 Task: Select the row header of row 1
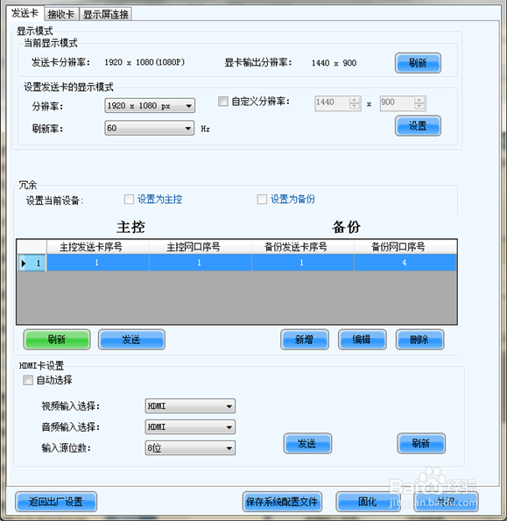32,263
